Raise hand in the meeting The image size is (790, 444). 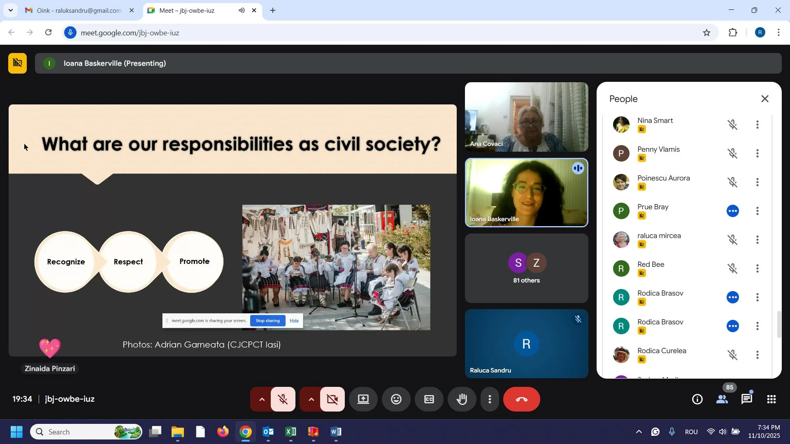tap(462, 400)
